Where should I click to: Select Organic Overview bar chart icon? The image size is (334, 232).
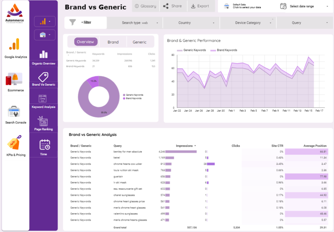coord(43,54)
